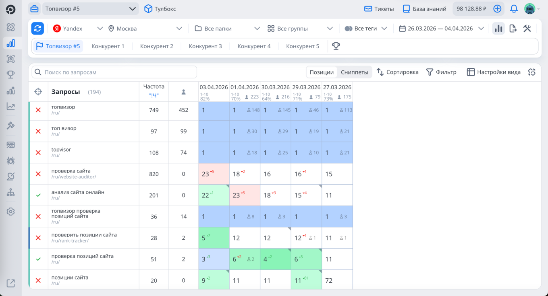
Task: Click the Поиск по запросам field
Action: coord(114,72)
